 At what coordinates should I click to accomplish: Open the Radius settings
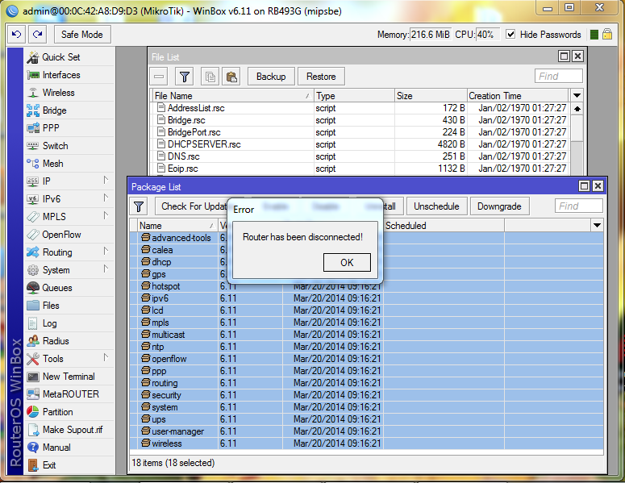tap(56, 341)
